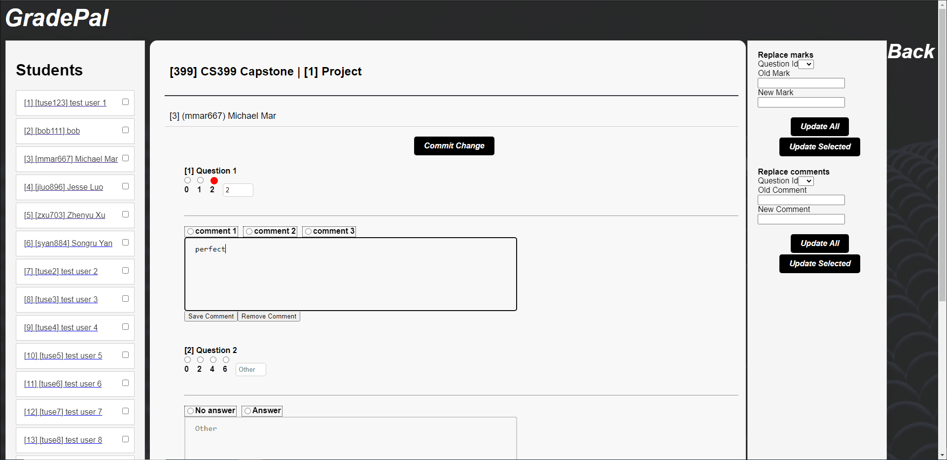Choose the No answer preset comment

(x=191, y=411)
